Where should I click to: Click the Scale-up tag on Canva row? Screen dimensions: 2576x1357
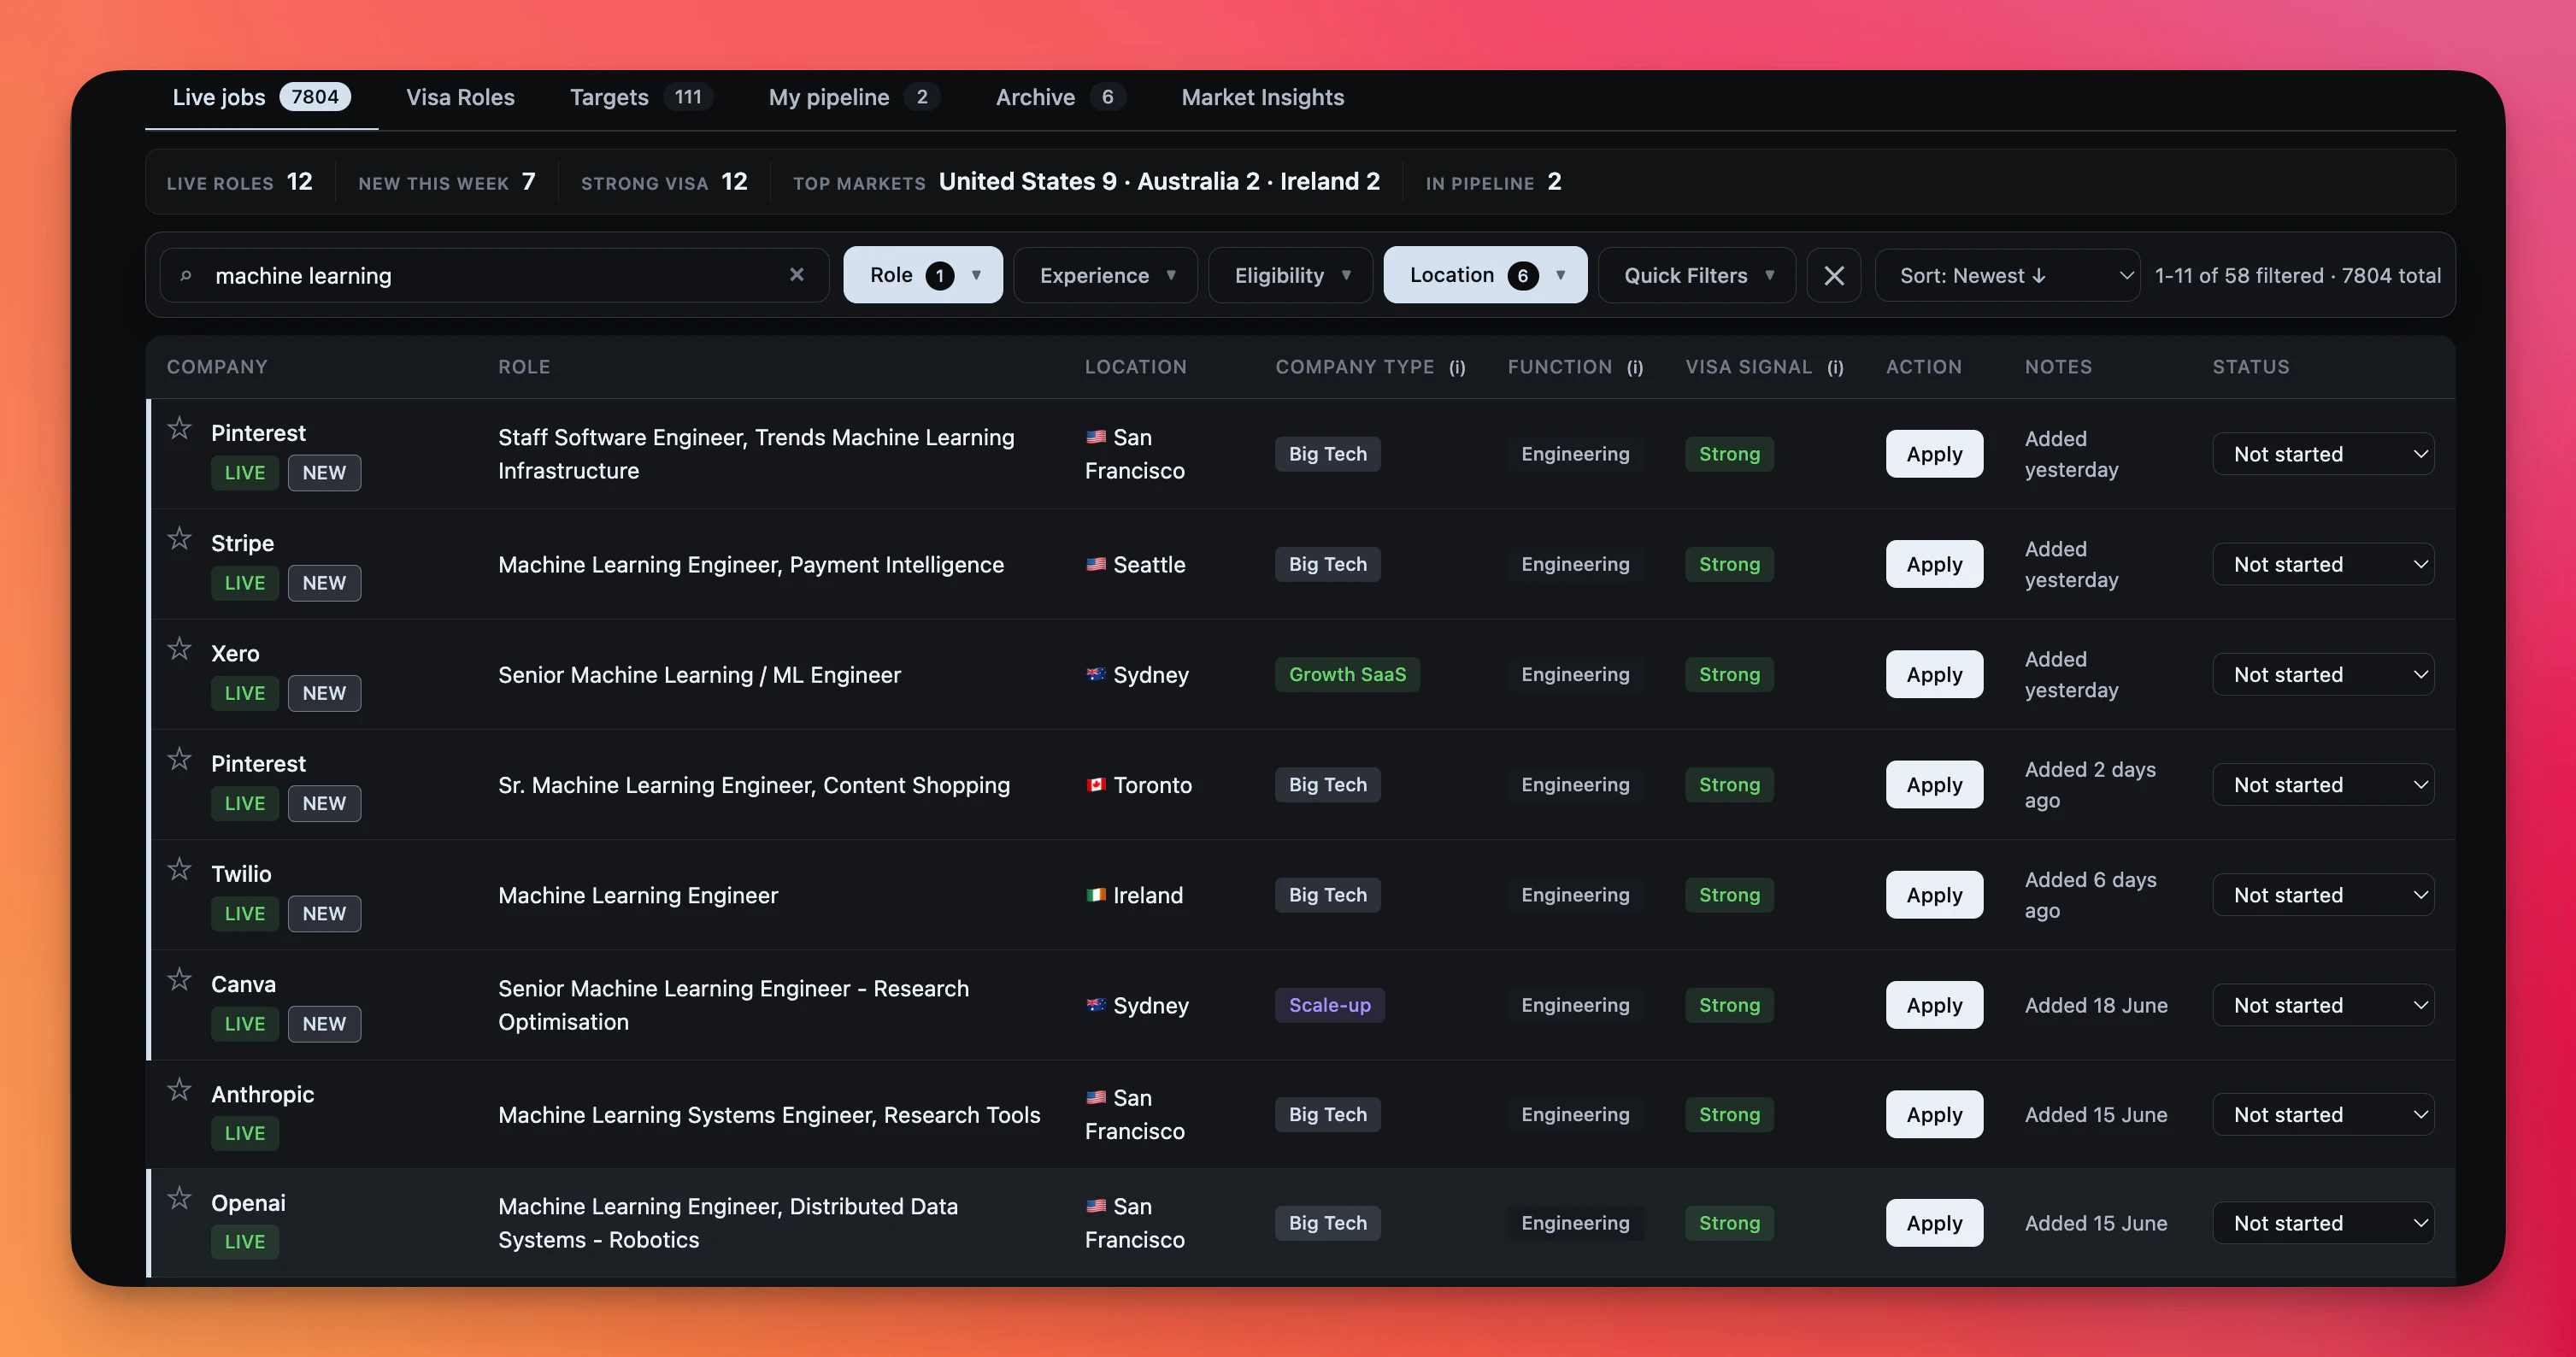pyautogui.click(x=1329, y=1005)
